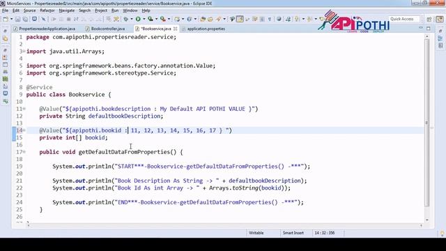Open the Refactor menu
The width and height of the screenshot is (446, 251).
point(47,10)
